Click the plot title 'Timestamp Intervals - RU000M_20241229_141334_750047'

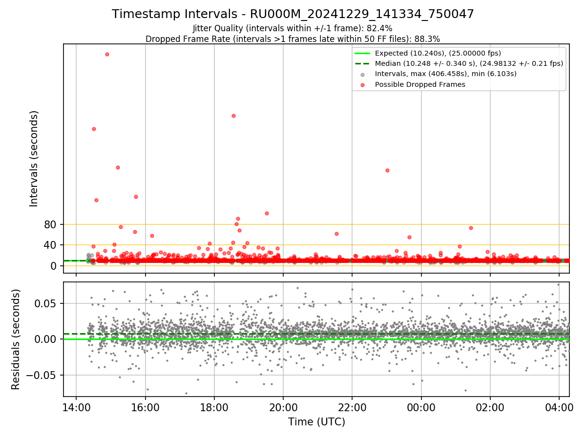tap(293, 14)
